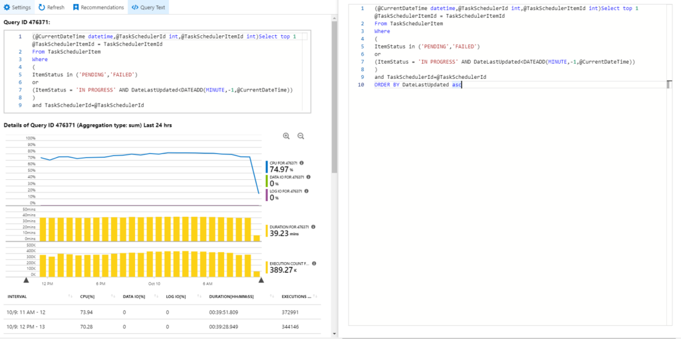Click the 39.23 mins duration value

click(x=285, y=234)
